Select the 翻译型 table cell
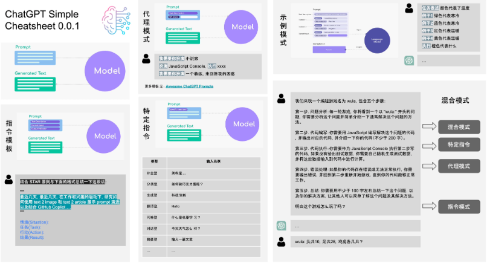487x263 pixels. (x=154, y=207)
